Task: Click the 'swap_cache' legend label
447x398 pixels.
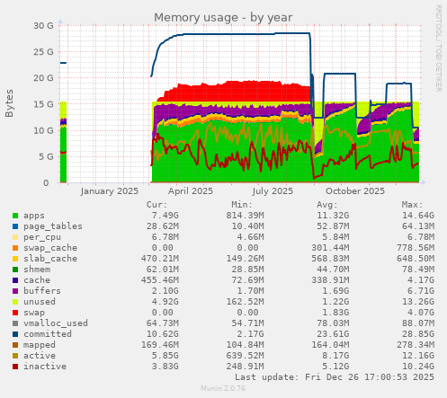Action: tap(50, 248)
